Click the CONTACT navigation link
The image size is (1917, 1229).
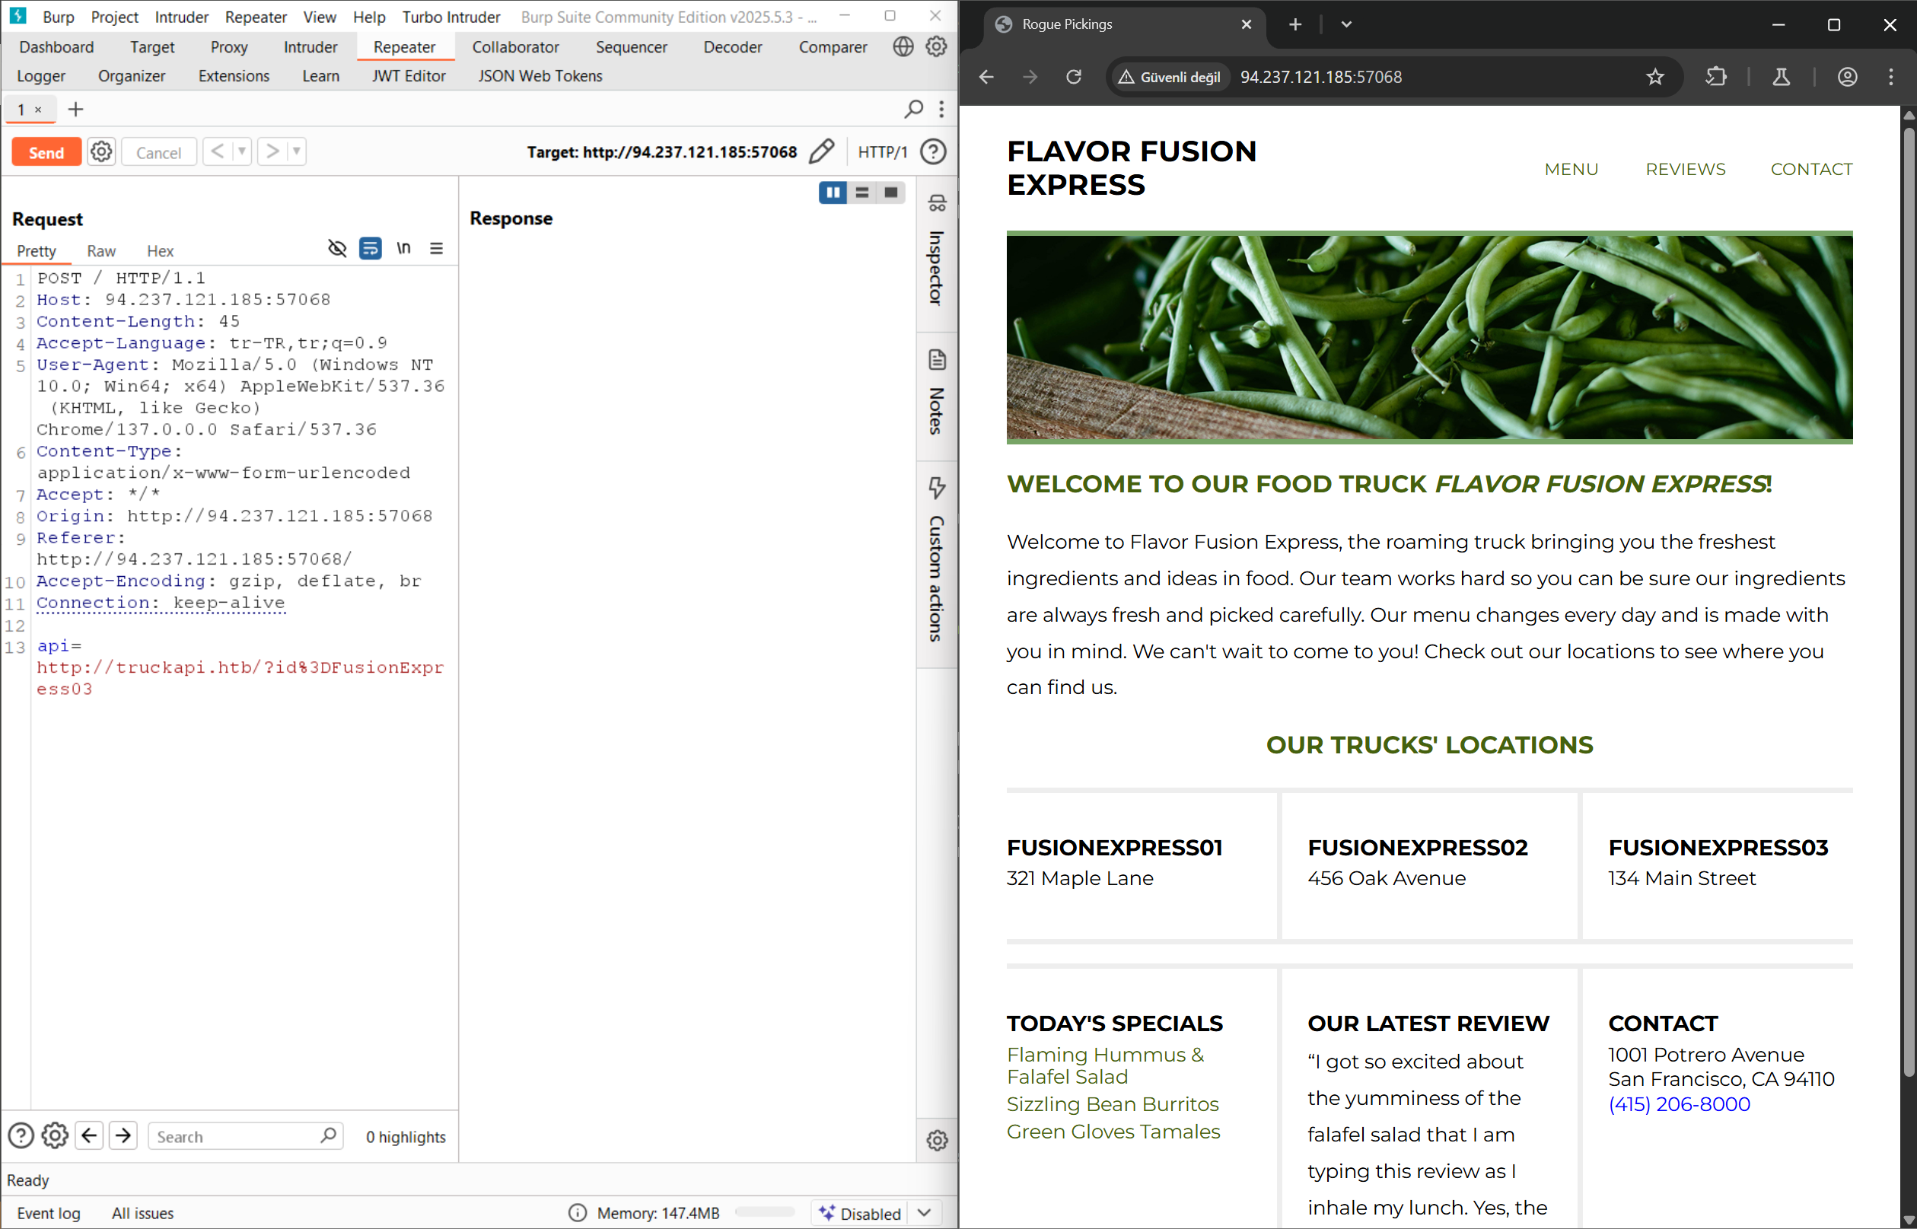tap(1811, 169)
